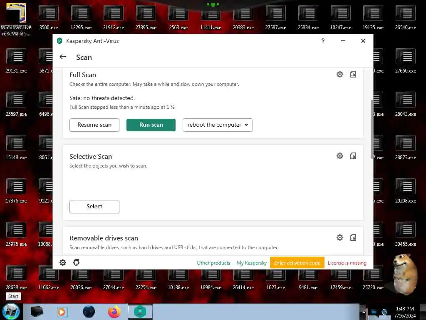The width and height of the screenshot is (426, 320).
Task: Select 27650.exe desktop icon
Action: click(405, 60)
